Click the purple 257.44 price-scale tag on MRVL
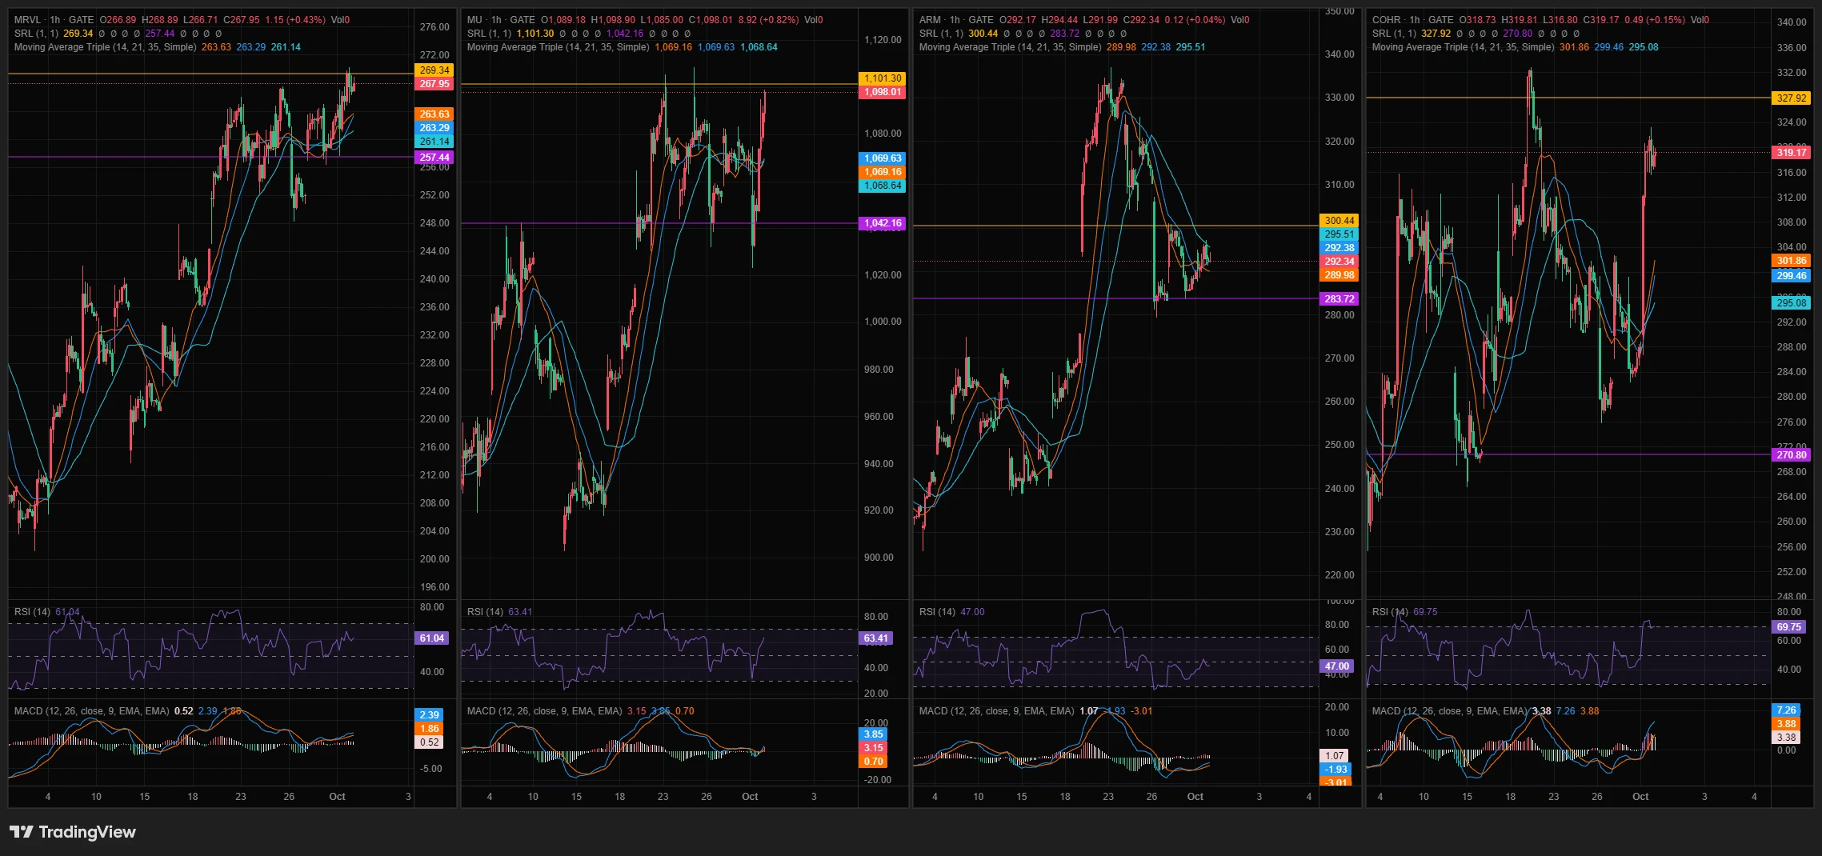Screen dimensions: 1822x856 pos(434,158)
